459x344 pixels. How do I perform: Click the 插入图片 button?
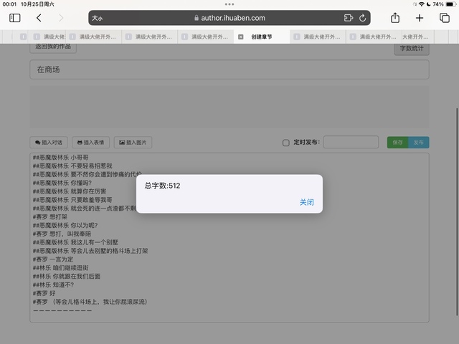click(x=133, y=143)
